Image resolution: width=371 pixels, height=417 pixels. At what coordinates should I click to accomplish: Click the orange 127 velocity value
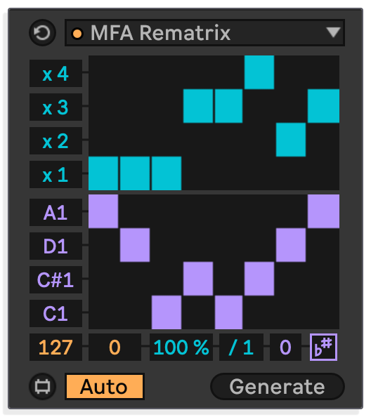pyautogui.click(x=56, y=347)
